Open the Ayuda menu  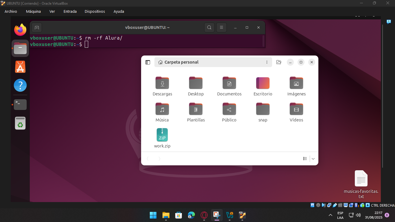(119, 11)
